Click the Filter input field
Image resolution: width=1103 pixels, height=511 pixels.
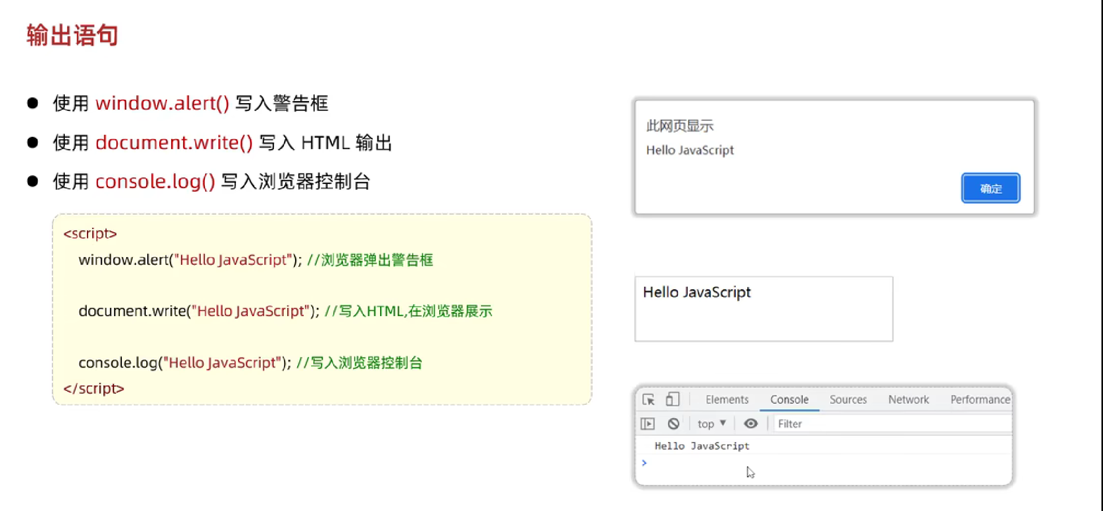pyautogui.click(x=892, y=424)
